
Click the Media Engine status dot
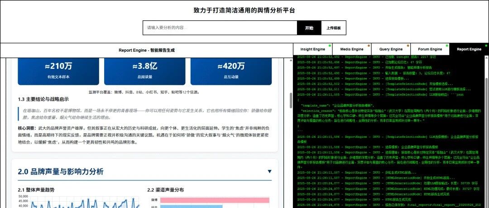coord(369,46)
